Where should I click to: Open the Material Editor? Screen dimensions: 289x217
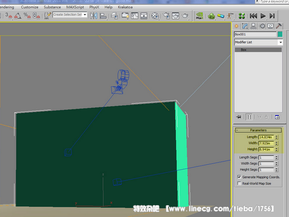tap(155, 16)
